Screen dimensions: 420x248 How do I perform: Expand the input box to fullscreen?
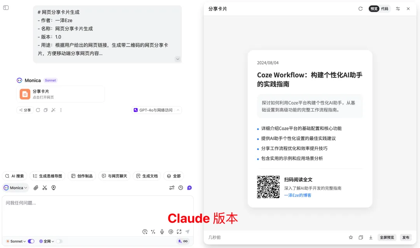[x=179, y=232]
